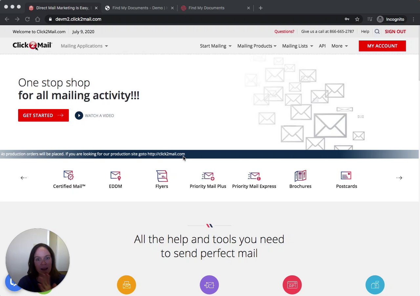
Task: Choose the Flyers product icon
Action: [162, 176]
